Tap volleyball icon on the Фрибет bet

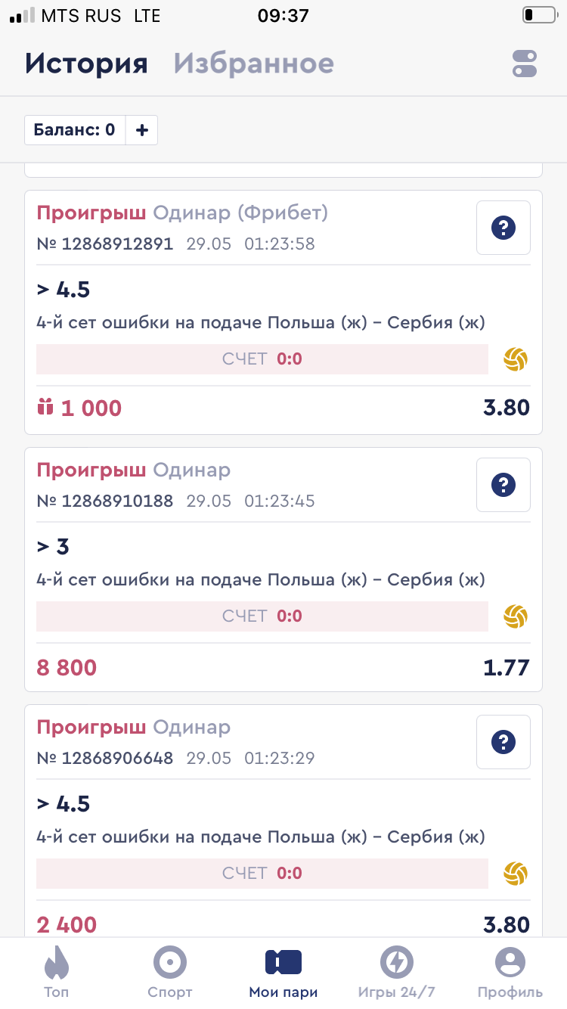point(516,359)
